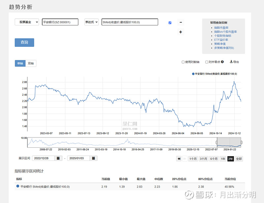Select the 3个月 range

[203, 159]
